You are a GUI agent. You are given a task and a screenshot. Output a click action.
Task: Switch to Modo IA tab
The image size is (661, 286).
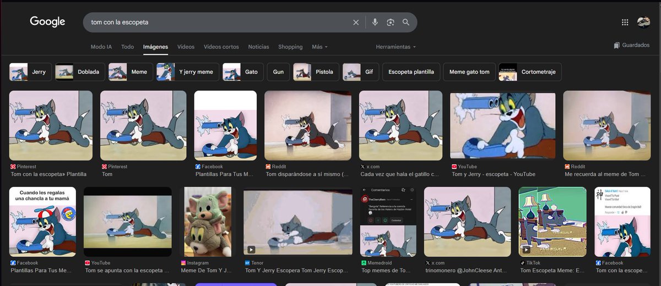(101, 47)
